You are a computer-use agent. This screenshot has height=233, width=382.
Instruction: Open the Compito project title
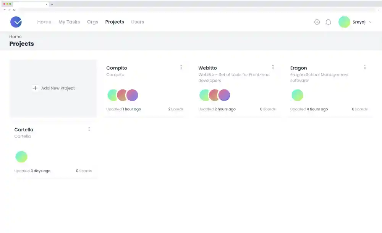tap(117, 68)
